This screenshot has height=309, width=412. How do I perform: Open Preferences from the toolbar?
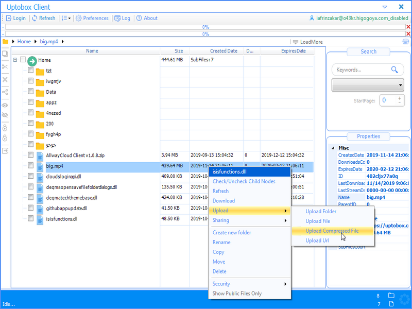(92, 18)
